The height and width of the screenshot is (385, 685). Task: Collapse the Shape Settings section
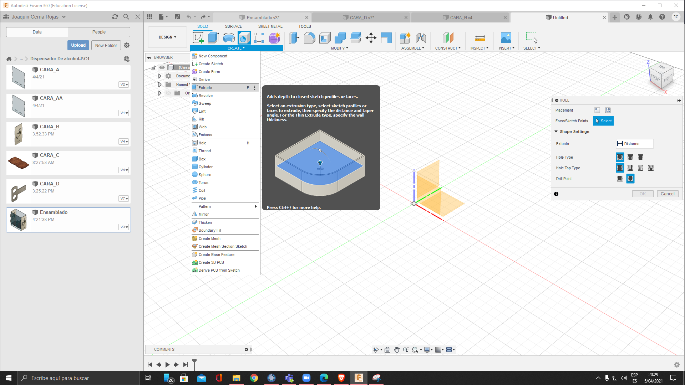coord(556,132)
